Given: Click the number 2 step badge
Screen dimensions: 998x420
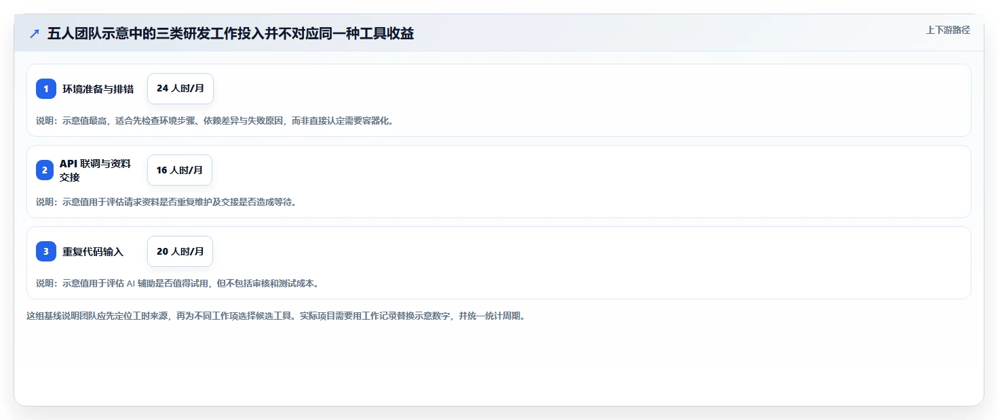Looking at the screenshot, I should [45, 170].
